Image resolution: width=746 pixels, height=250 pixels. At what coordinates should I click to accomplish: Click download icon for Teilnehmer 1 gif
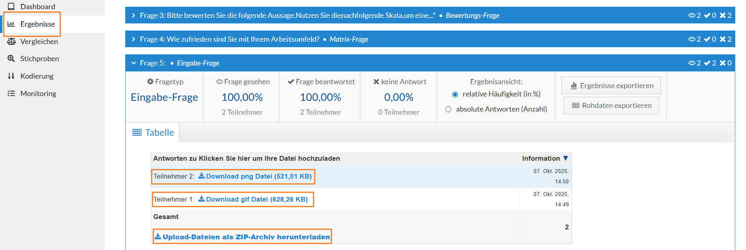tap(202, 199)
